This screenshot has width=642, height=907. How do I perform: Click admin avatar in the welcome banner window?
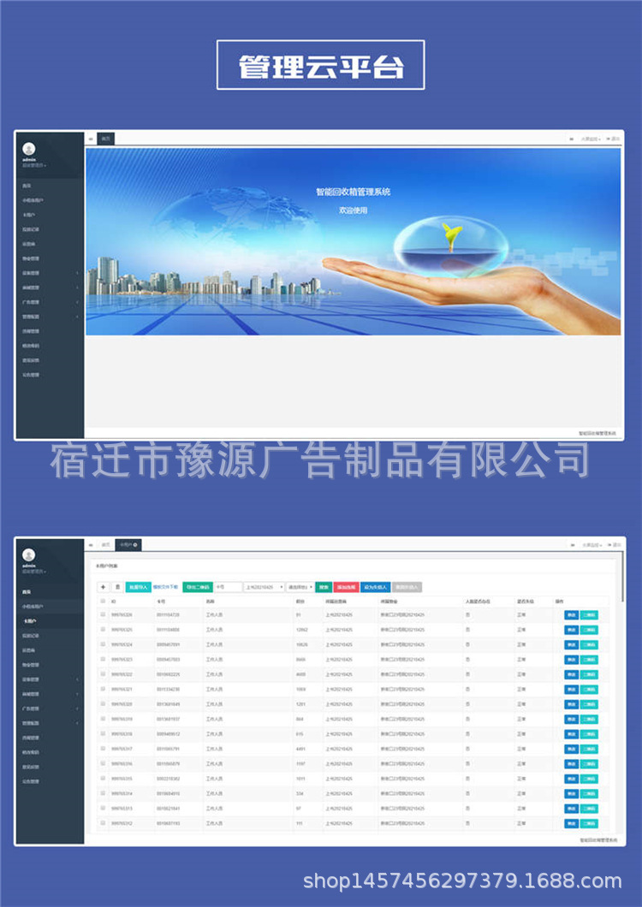(x=29, y=149)
